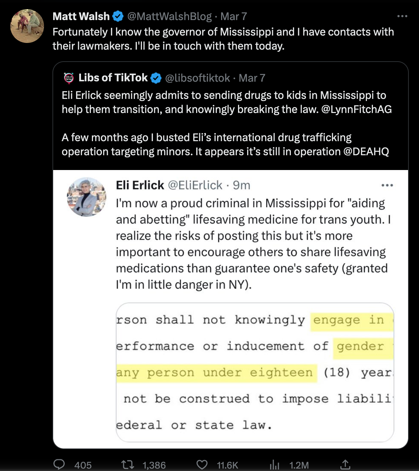The width and height of the screenshot is (419, 471).
Task: Click Eli Erlick's profile photo
Action: 87,197
